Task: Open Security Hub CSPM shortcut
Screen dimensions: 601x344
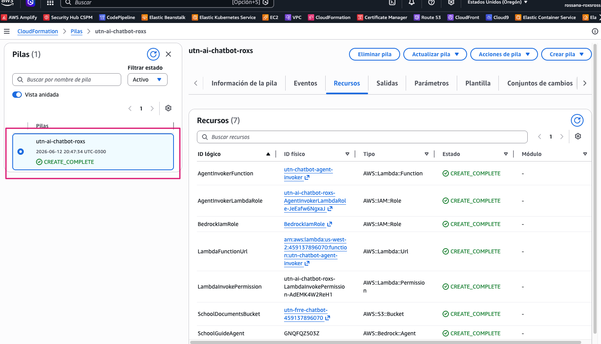Action: point(68,17)
